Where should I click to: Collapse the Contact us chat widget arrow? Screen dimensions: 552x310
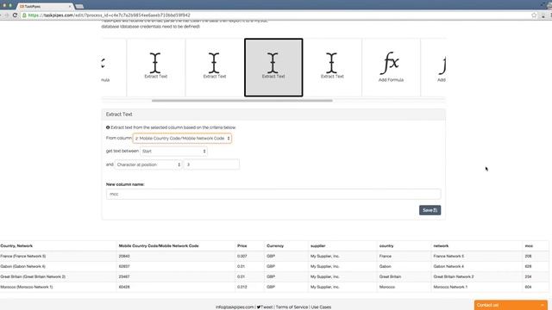click(x=543, y=305)
